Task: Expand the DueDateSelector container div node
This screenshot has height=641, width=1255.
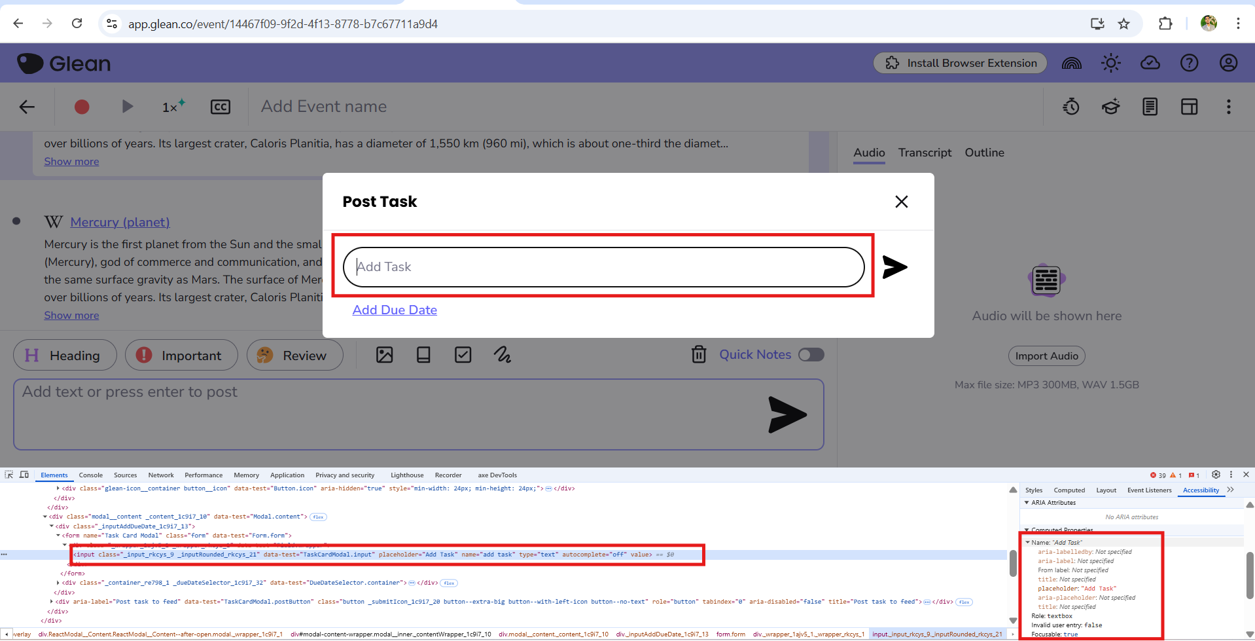Action: pos(58,583)
